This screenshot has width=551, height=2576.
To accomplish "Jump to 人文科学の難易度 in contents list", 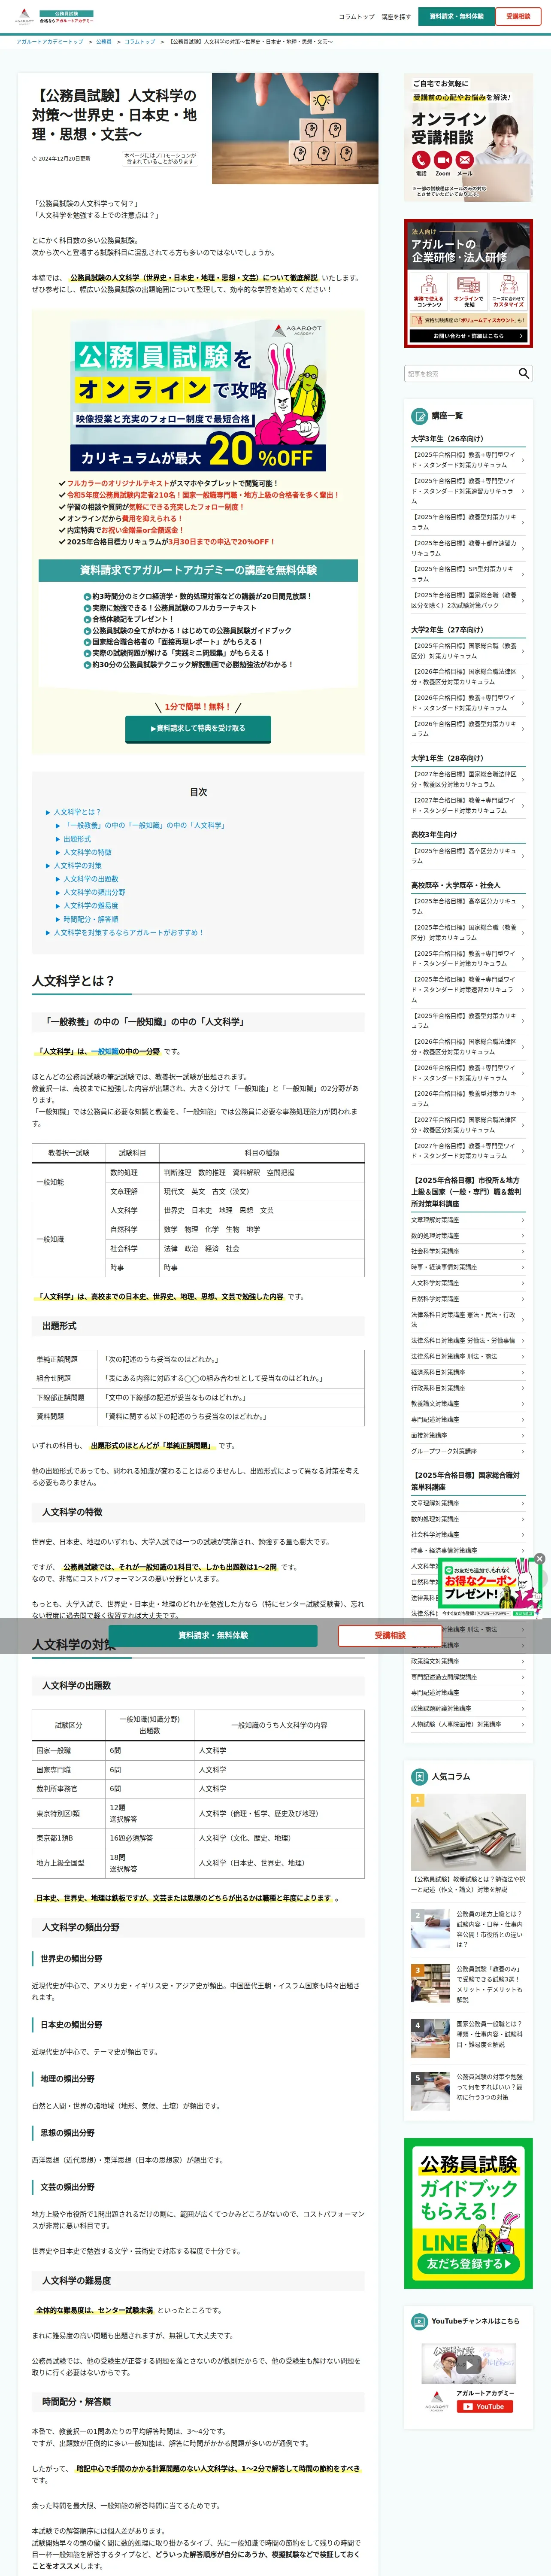I will [91, 906].
